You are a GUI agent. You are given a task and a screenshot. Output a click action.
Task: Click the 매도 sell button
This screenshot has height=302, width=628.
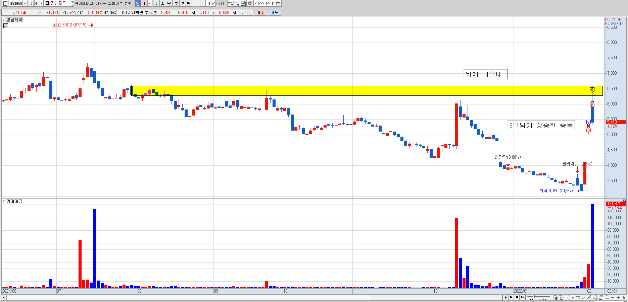[x=275, y=12]
